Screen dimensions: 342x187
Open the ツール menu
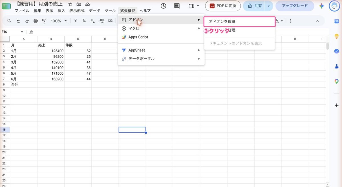[110, 11]
